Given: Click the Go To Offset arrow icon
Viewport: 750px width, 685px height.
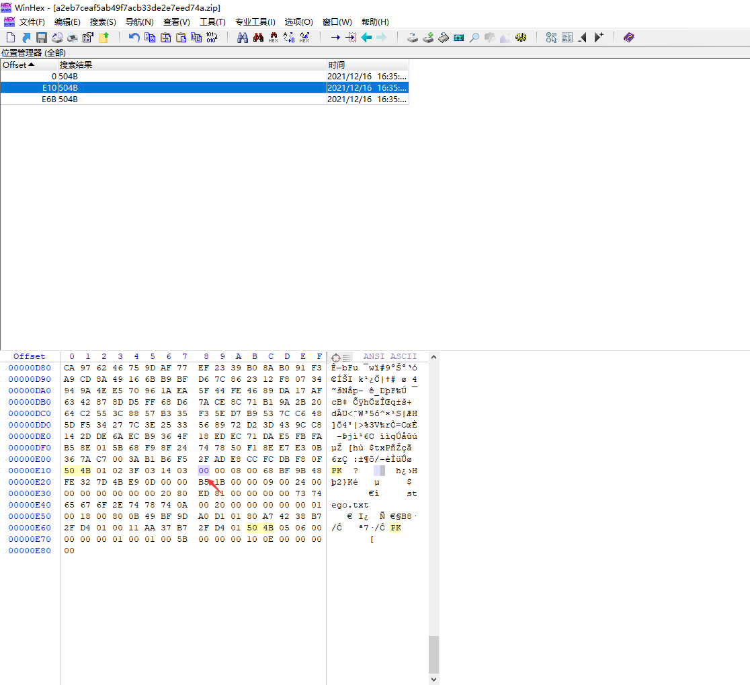Looking at the screenshot, I should pos(335,38).
